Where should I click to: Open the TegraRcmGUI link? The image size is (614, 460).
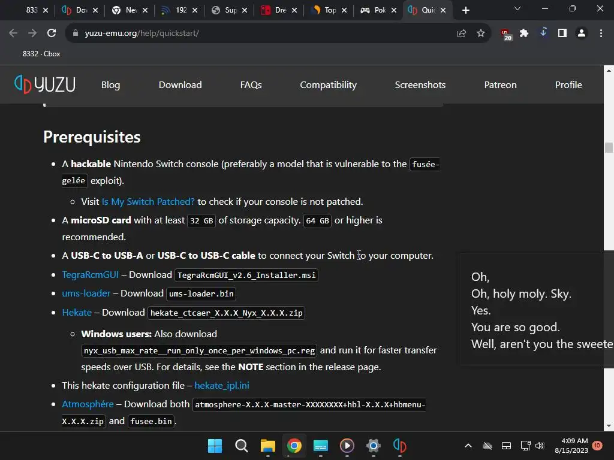click(x=90, y=274)
